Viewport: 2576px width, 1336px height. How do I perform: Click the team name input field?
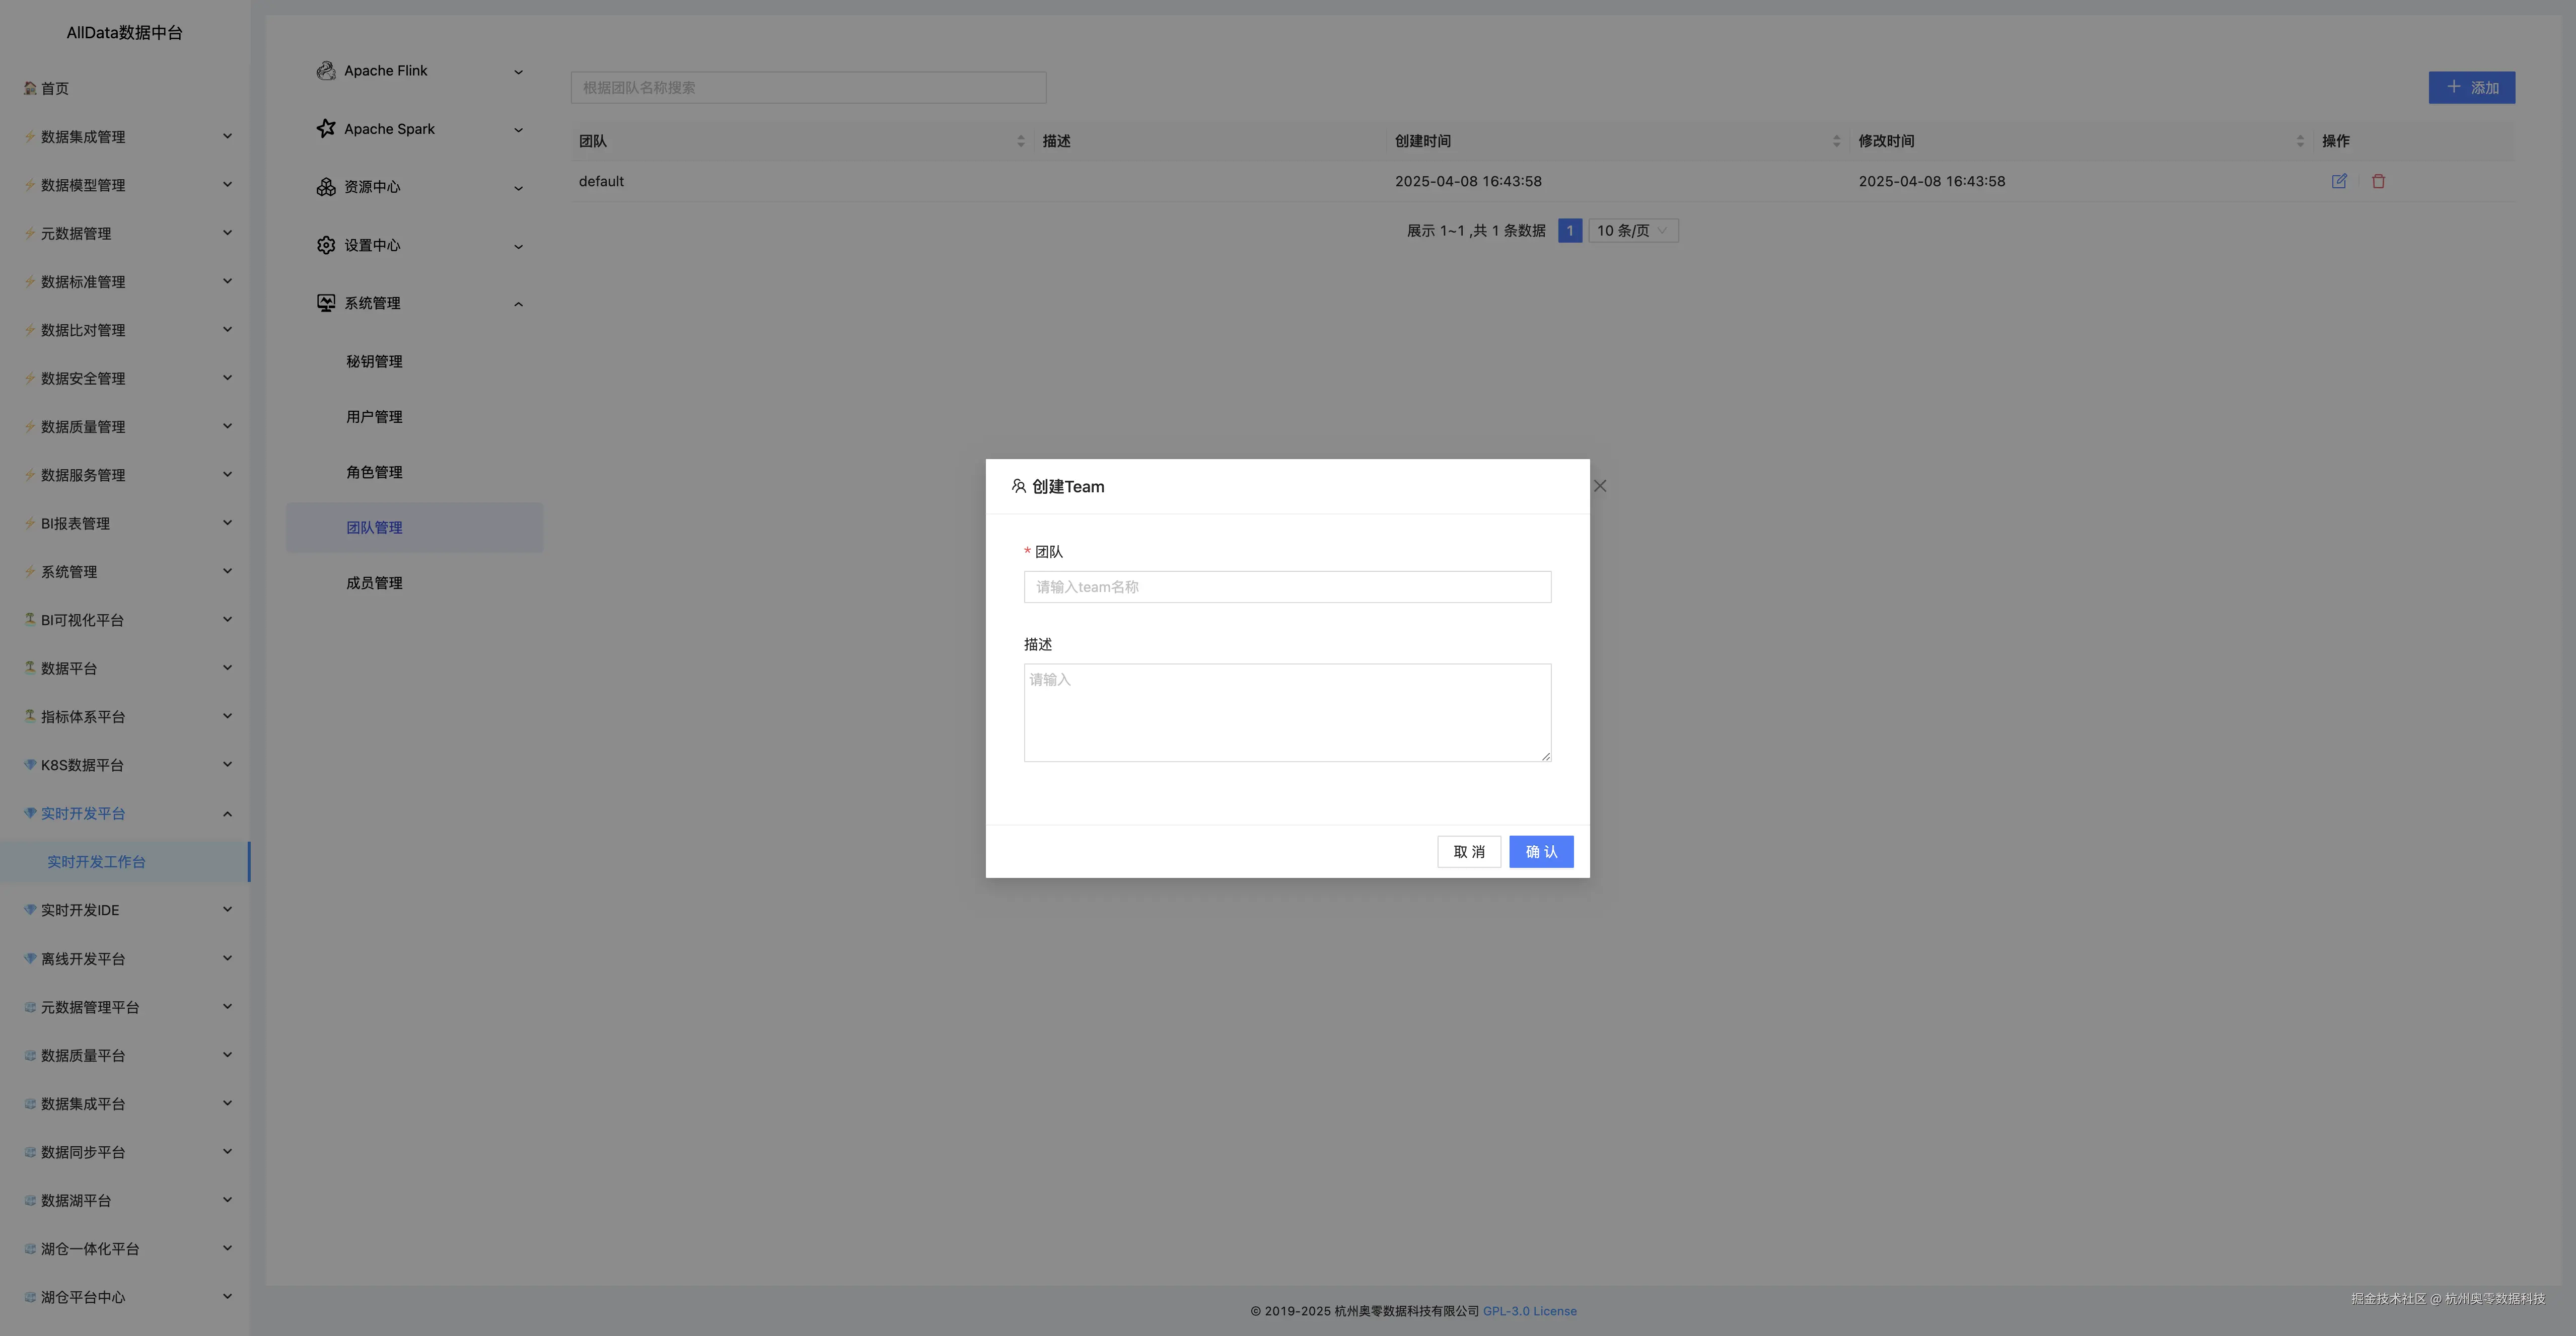[1287, 587]
